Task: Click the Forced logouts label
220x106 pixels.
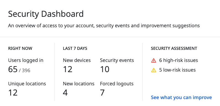Action: (117, 84)
